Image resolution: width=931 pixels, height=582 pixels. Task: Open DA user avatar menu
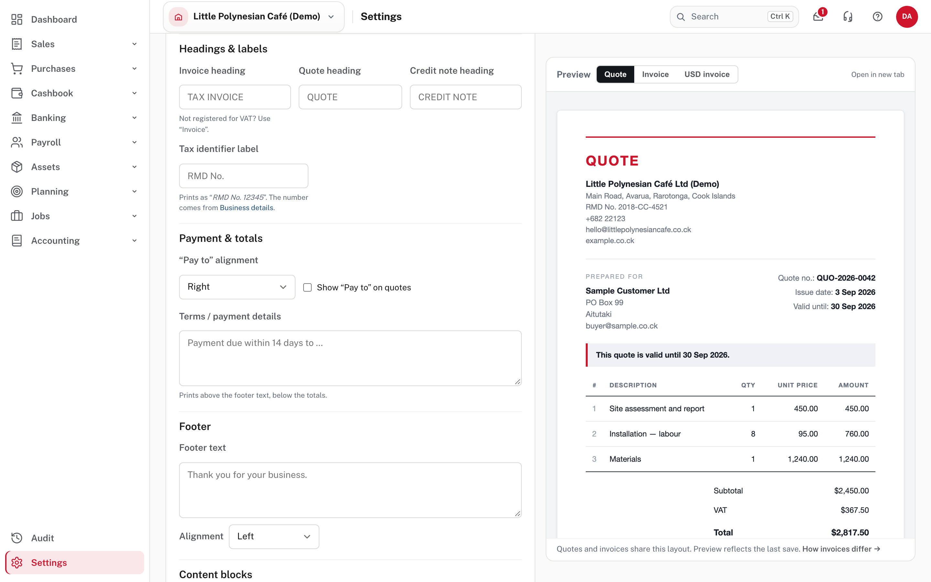(x=907, y=16)
